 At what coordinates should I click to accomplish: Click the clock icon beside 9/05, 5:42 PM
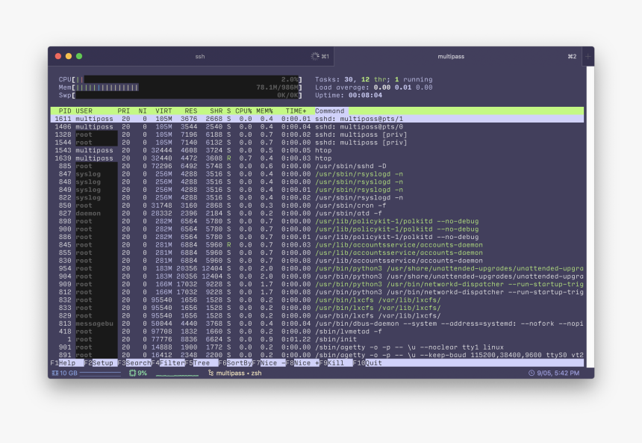coord(532,373)
